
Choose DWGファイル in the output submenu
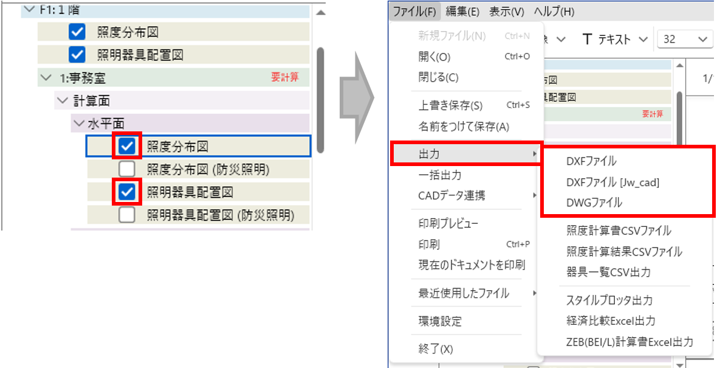(594, 203)
